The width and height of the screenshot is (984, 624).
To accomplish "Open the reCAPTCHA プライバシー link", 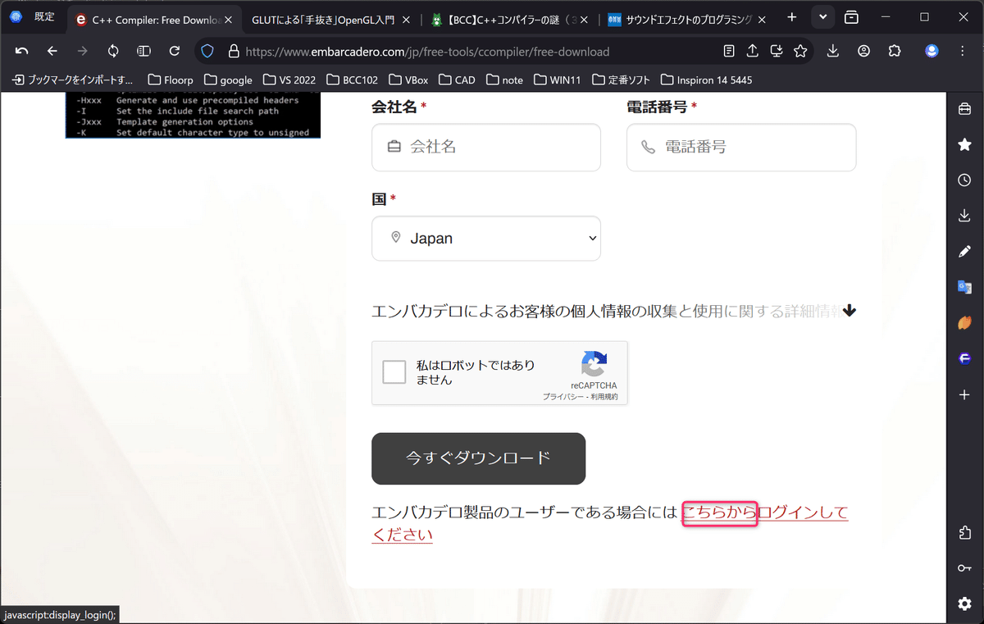I will coord(563,397).
